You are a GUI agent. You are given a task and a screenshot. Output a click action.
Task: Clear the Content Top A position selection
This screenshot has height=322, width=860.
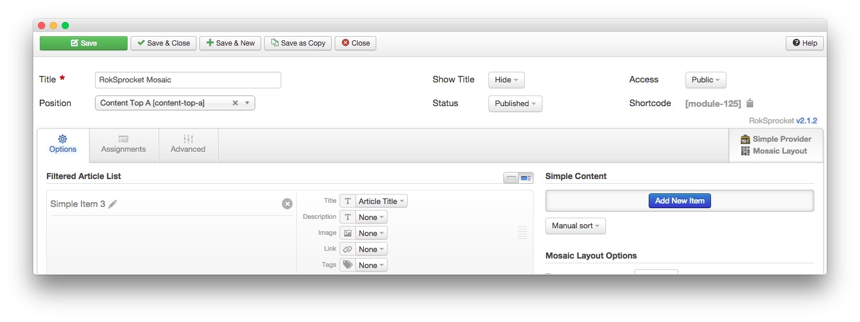tap(235, 103)
